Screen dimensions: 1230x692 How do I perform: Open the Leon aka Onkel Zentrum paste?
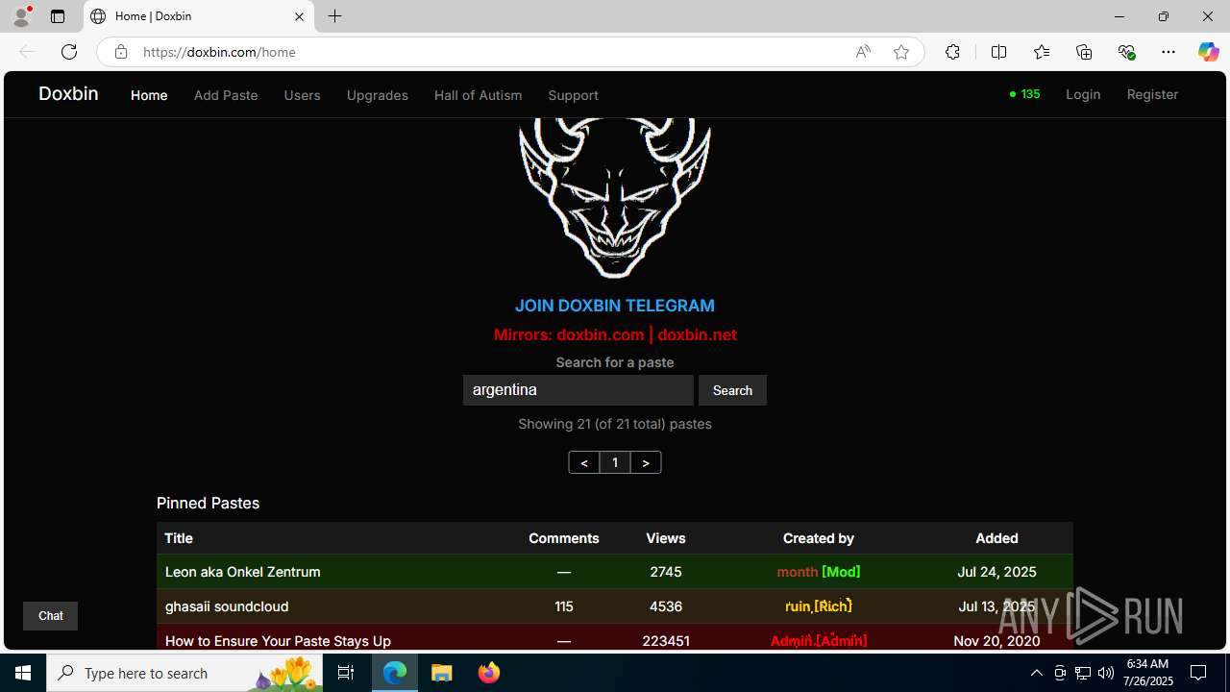[243, 572]
